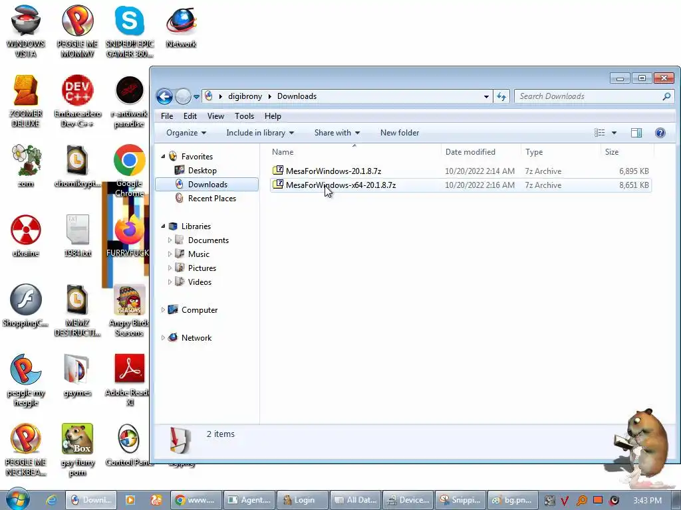This screenshot has height=510, width=681.
Task: Select the Pictures library
Action: pyautogui.click(x=202, y=268)
